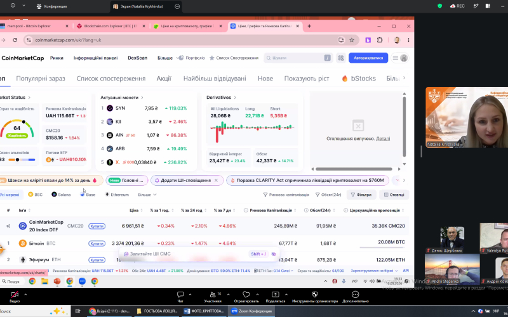Expand Market Status chevron

(29, 98)
